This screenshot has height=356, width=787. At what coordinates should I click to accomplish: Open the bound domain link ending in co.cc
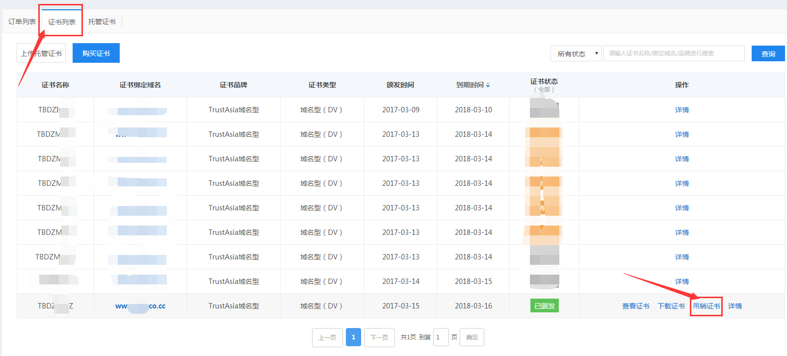point(140,306)
